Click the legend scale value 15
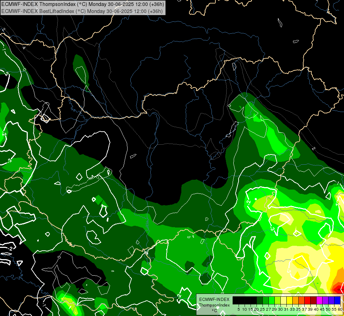 point(251,309)
